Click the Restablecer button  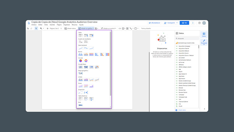pos(154,23)
